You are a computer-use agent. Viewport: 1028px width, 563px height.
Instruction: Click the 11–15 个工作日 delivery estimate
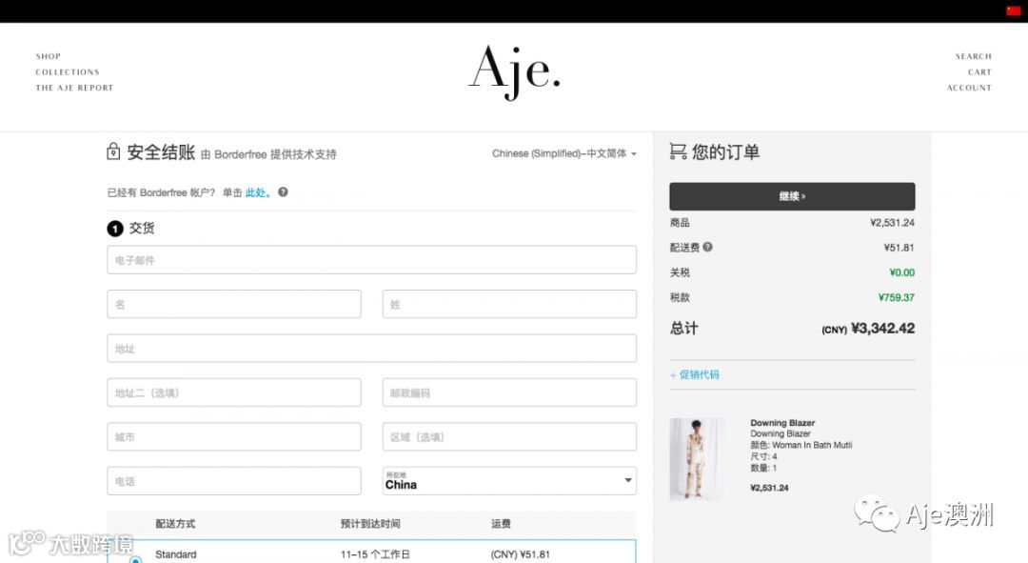pos(375,554)
